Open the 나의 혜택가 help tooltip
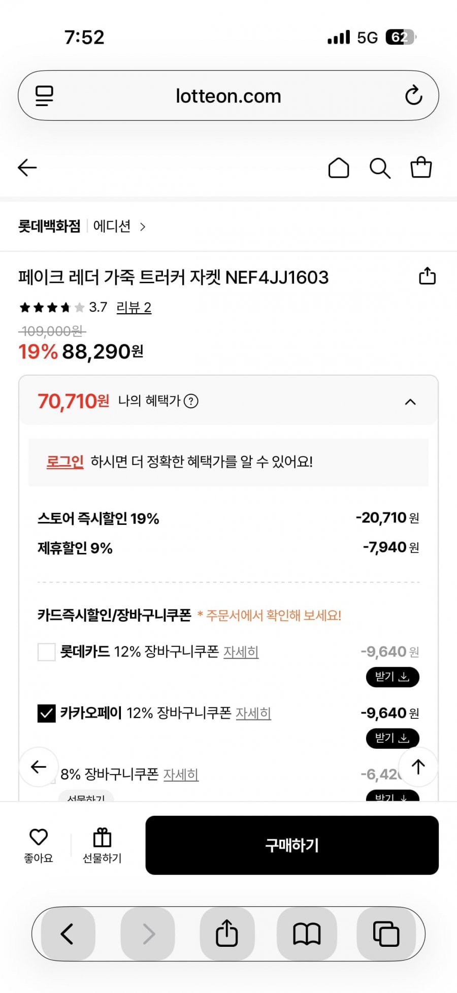 pos(191,401)
